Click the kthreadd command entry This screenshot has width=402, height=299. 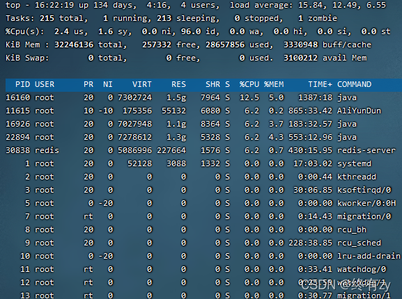[x=357, y=177]
